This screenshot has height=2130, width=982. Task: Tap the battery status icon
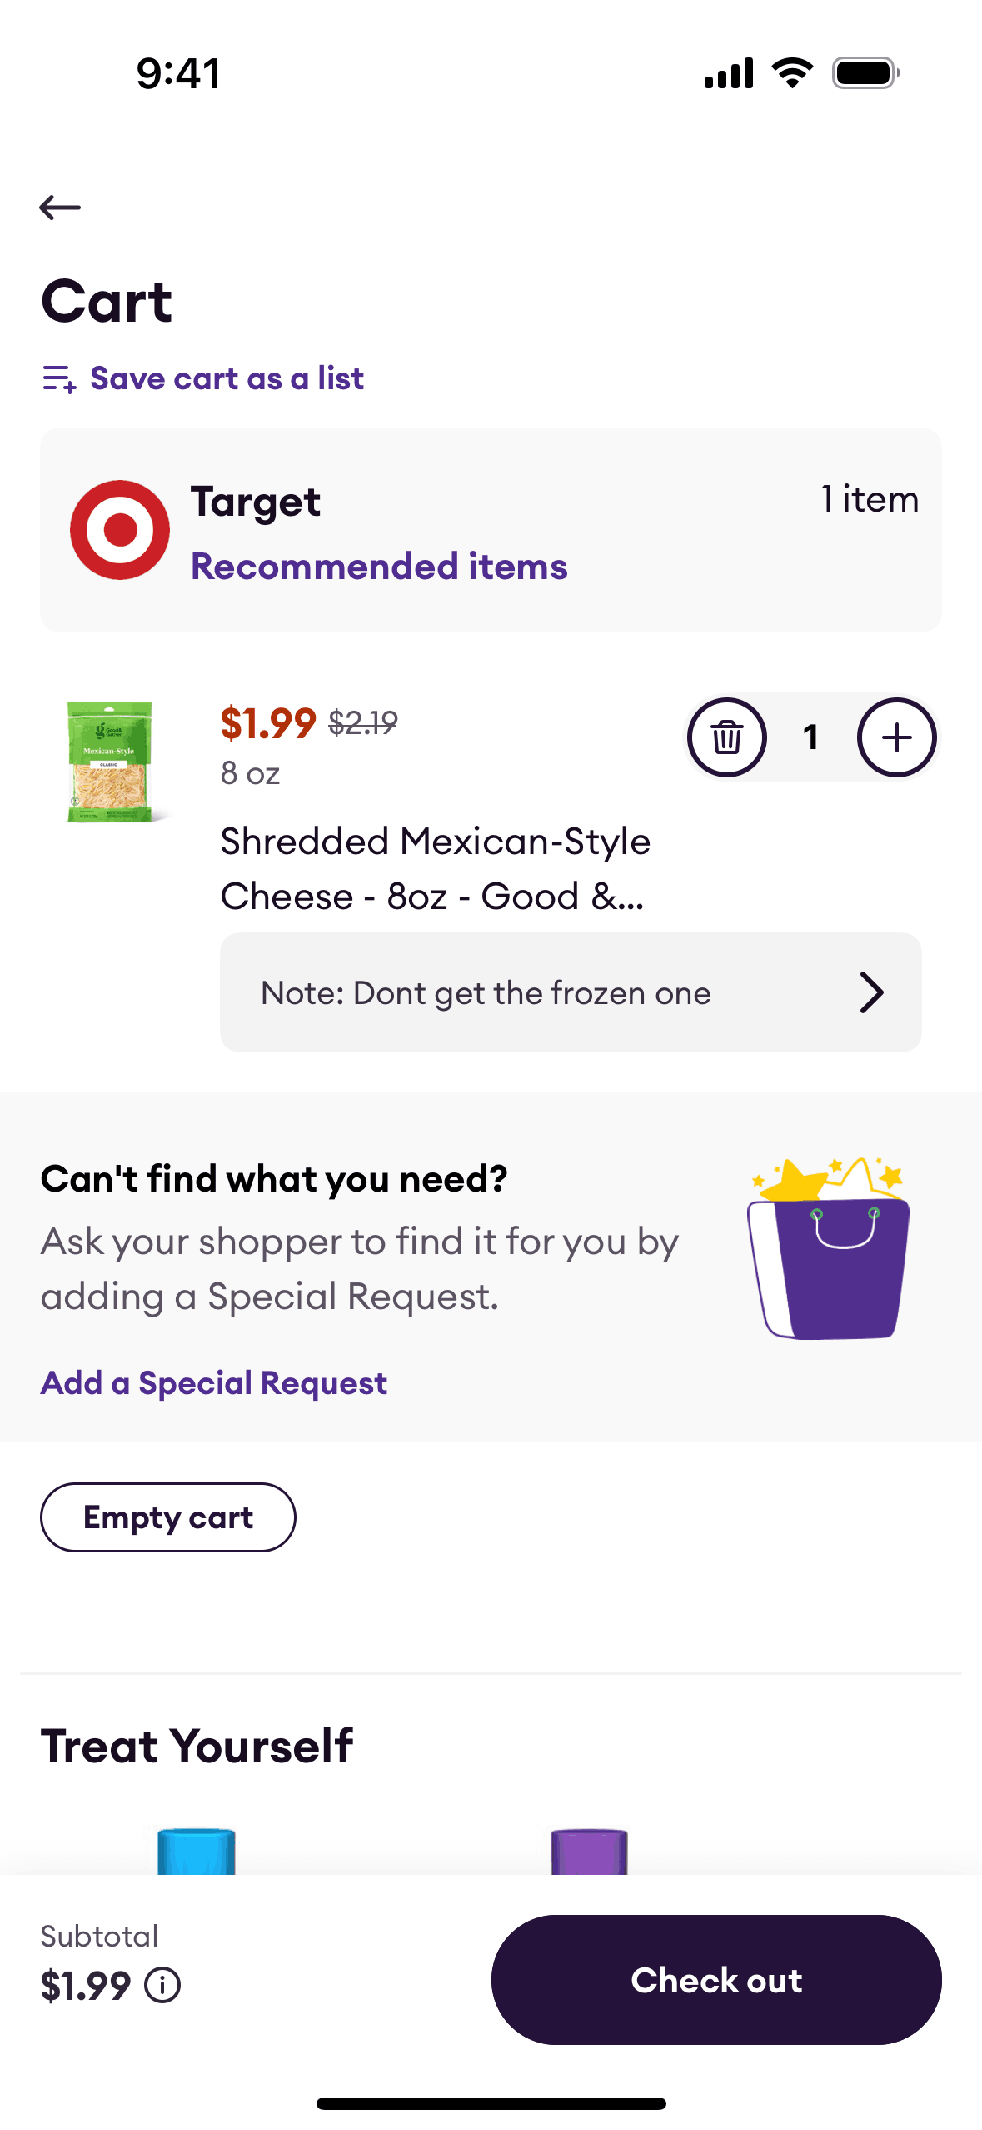(x=865, y=73)
